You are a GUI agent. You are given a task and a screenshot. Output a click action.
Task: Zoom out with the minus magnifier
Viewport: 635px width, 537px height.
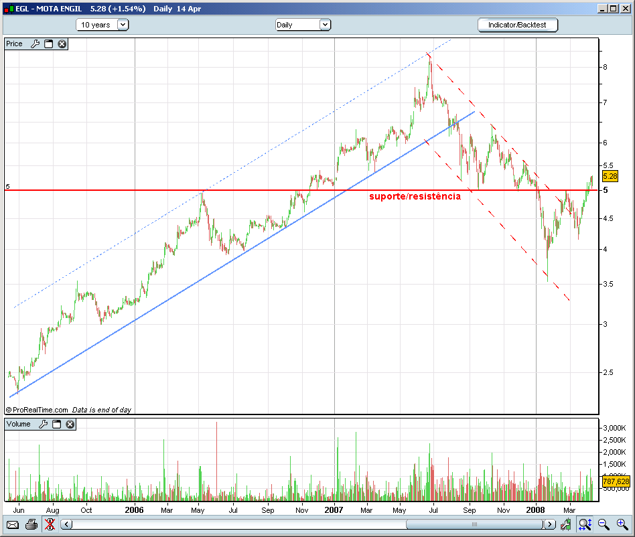tap(604, 524)
